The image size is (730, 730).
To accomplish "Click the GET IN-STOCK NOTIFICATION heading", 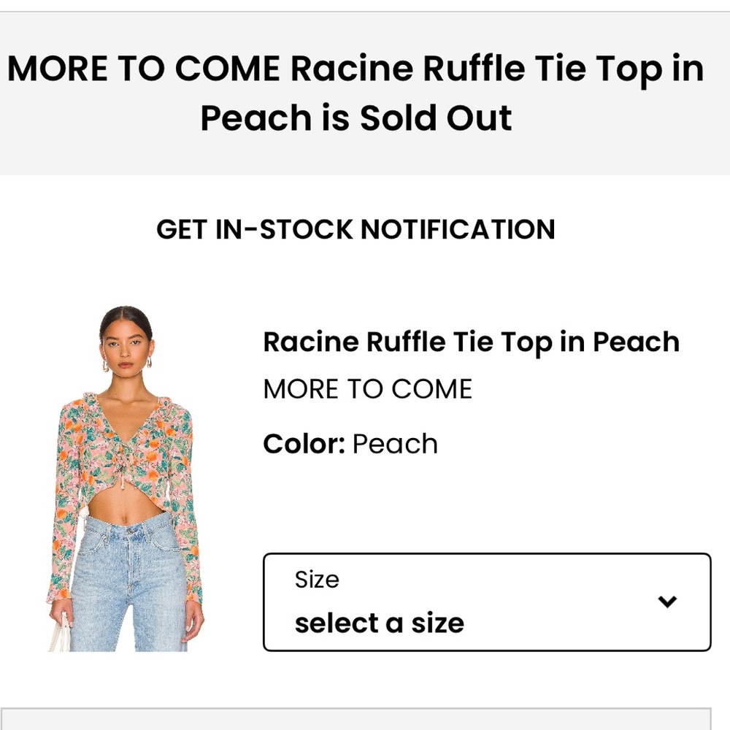I will tap(356, 229).
